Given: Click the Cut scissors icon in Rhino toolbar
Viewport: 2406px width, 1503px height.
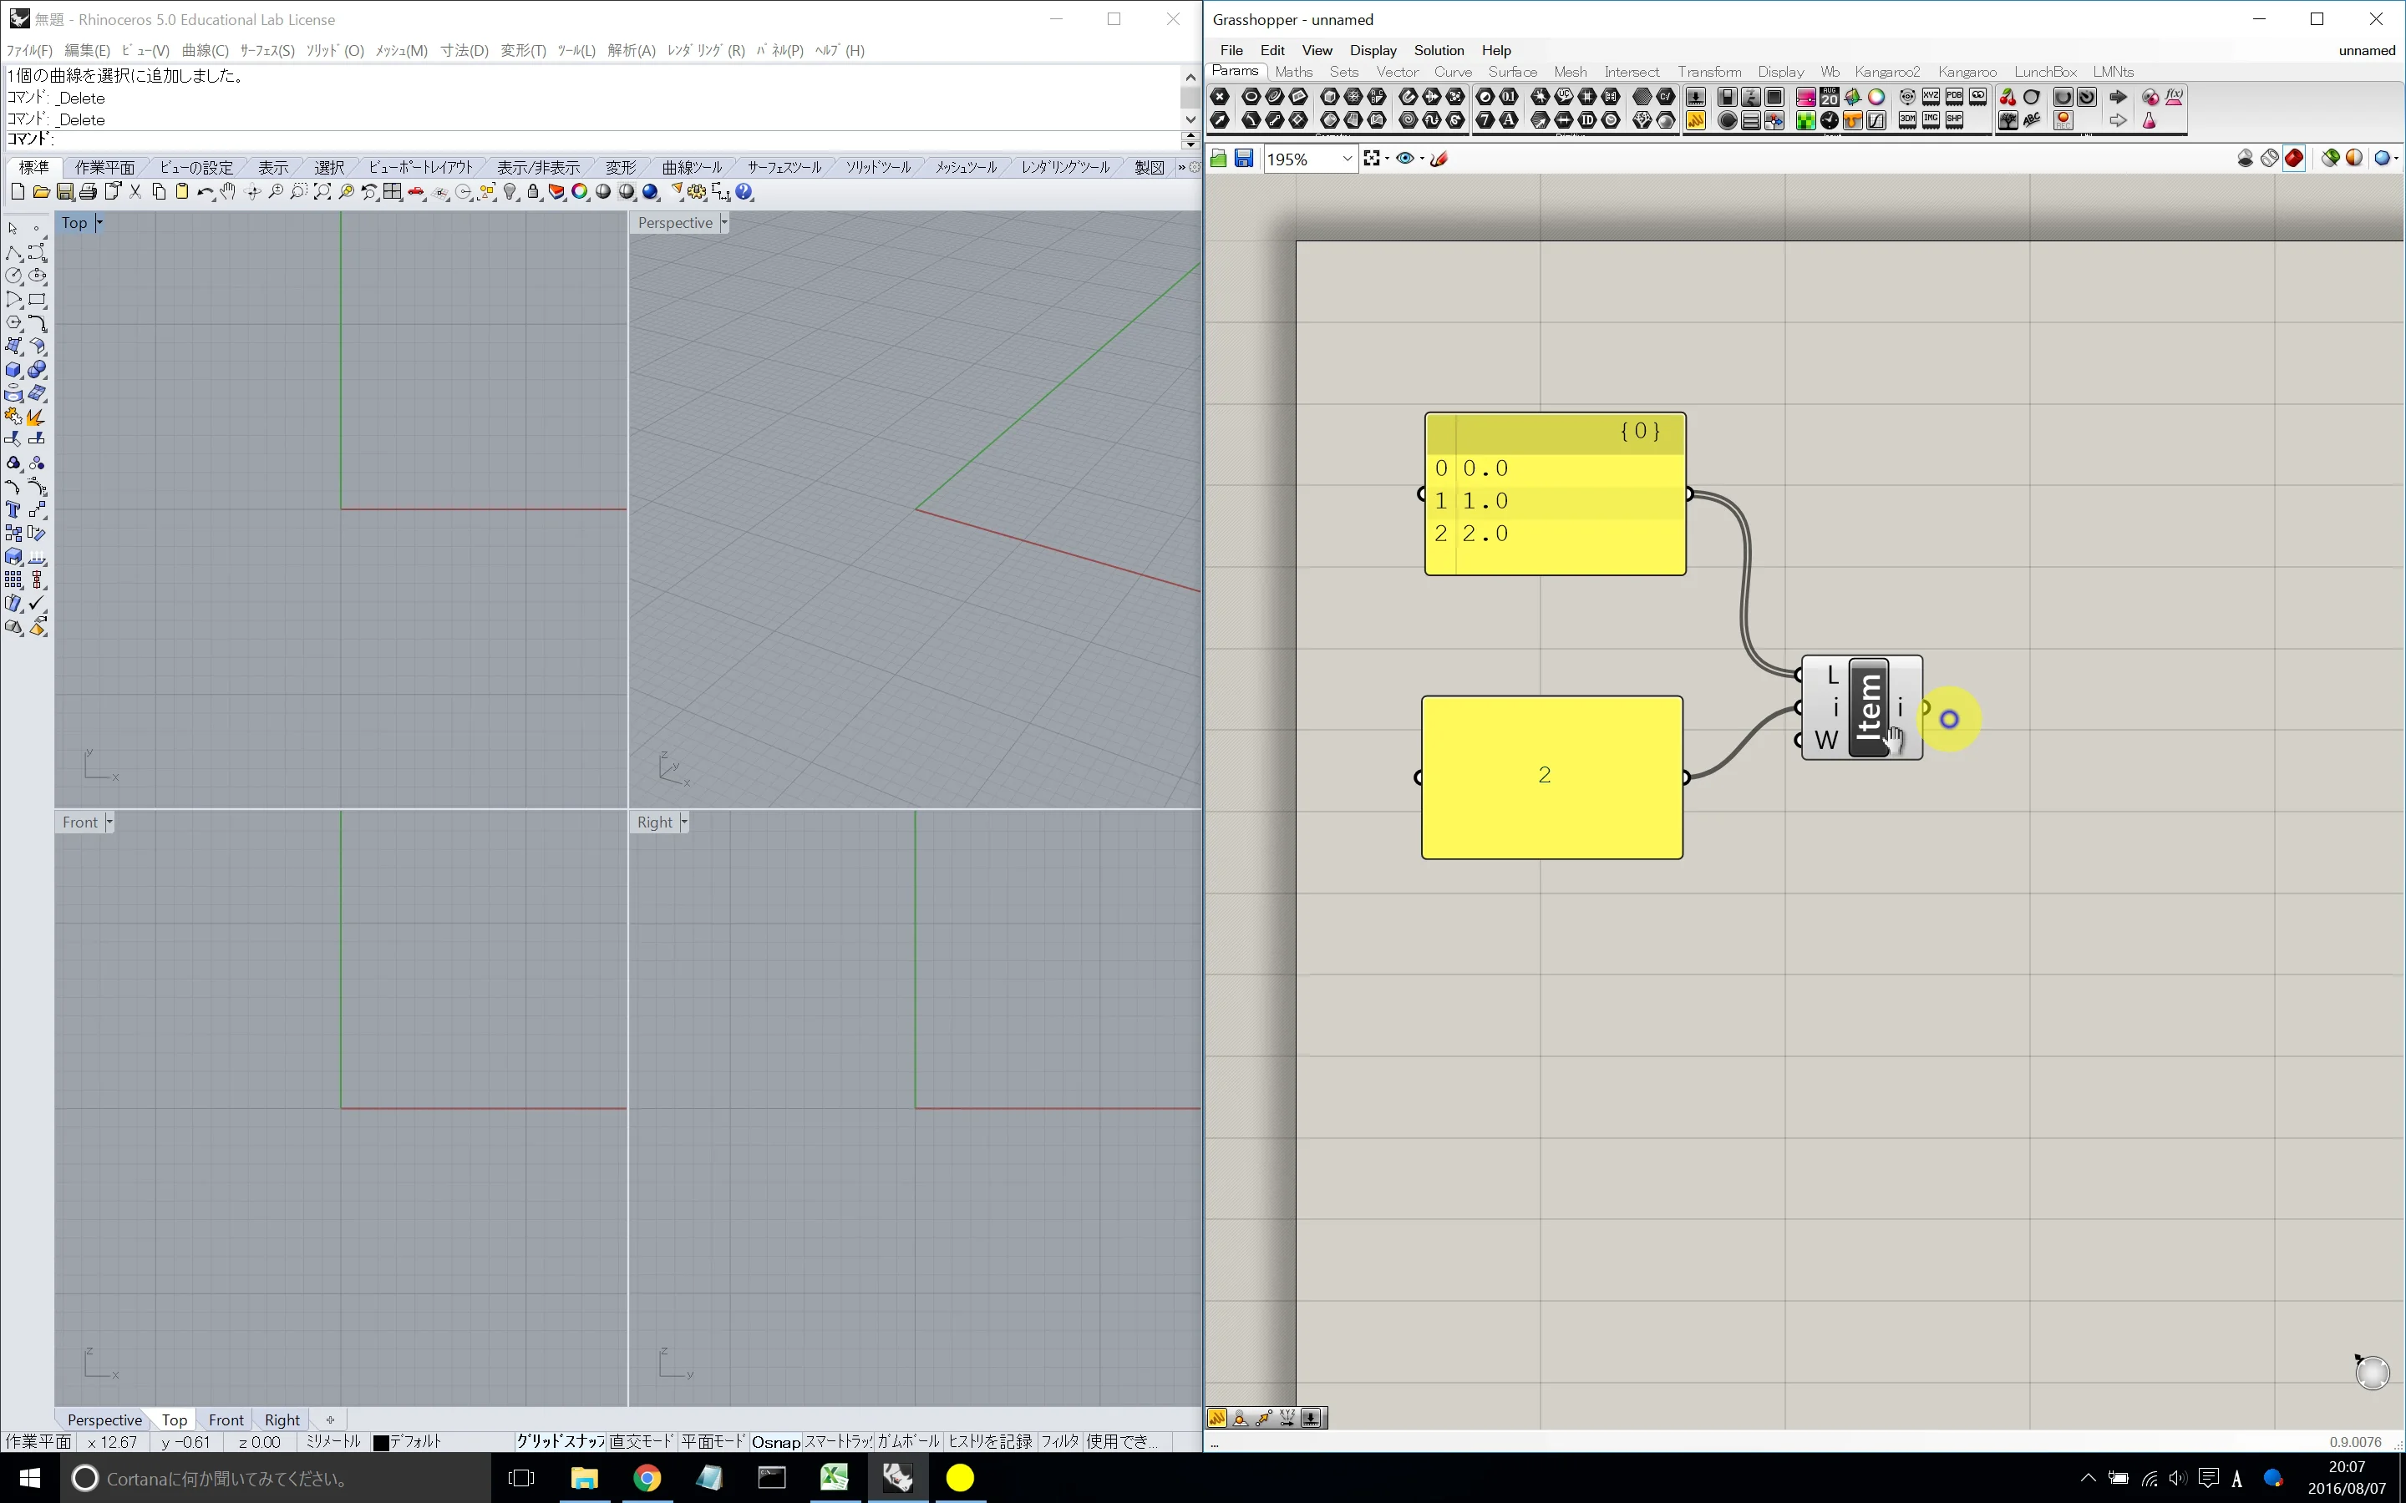Looking at the screenshot, I should click(x=136, y=192).
